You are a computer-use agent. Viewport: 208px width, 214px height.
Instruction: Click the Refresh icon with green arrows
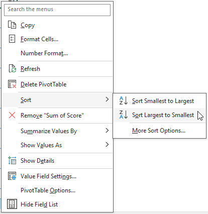pos(13,68)
